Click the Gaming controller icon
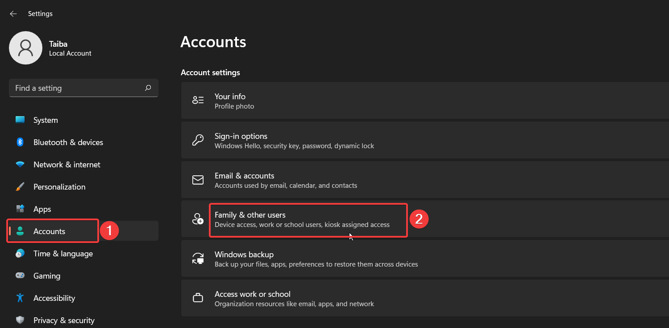The width and height of the screenshot is (669, 328). (x=20, y=275)
